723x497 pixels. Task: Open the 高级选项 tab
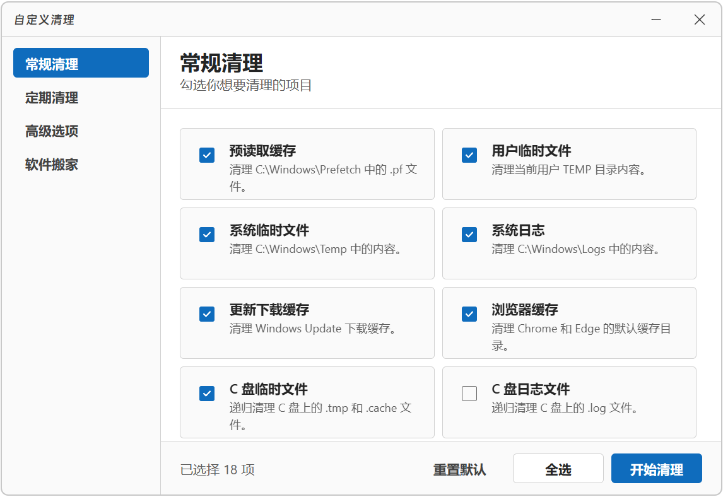[81, 131]
